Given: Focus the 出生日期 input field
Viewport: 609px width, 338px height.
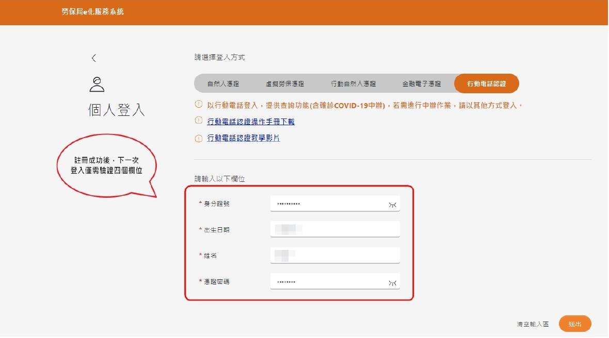Looking at the screenshot, I should [335, 229].
